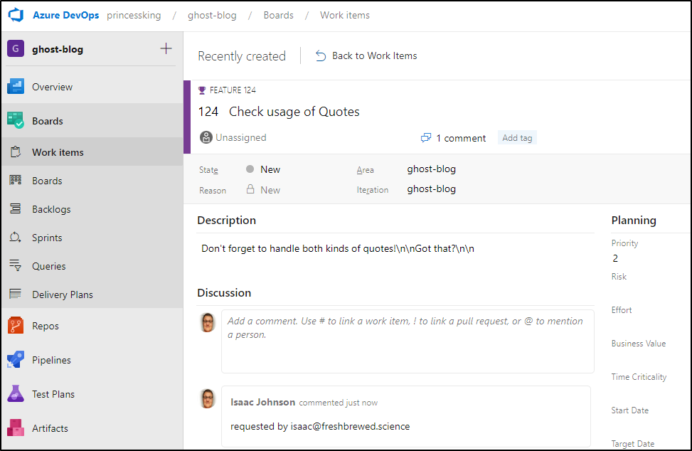Open the State dropdown showing New
The image size is (692, 451).
click(x=270, y=169)
